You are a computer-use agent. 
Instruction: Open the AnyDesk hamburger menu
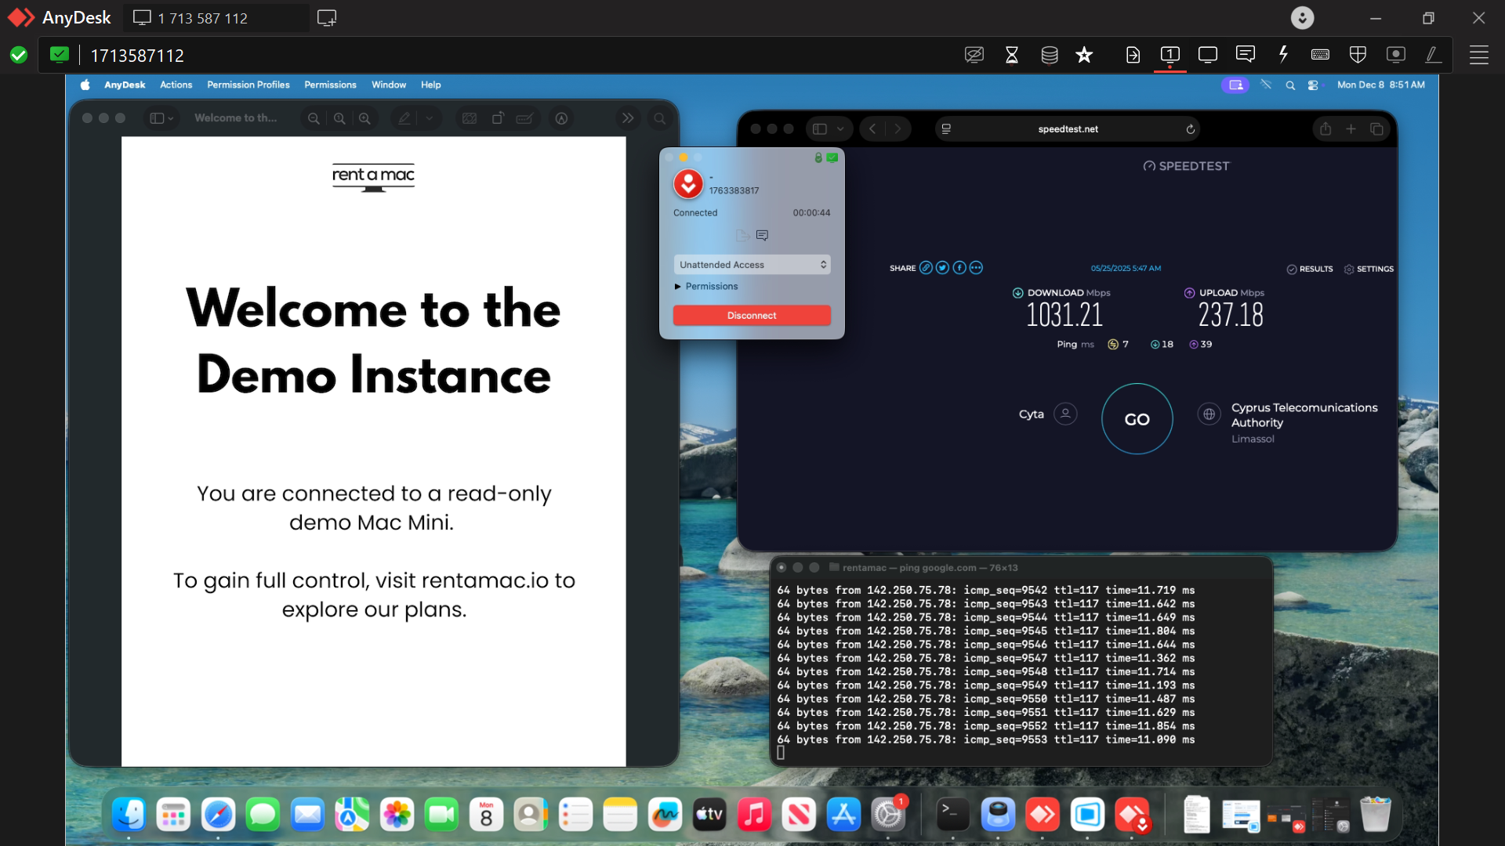click(x=1480, y=55)
